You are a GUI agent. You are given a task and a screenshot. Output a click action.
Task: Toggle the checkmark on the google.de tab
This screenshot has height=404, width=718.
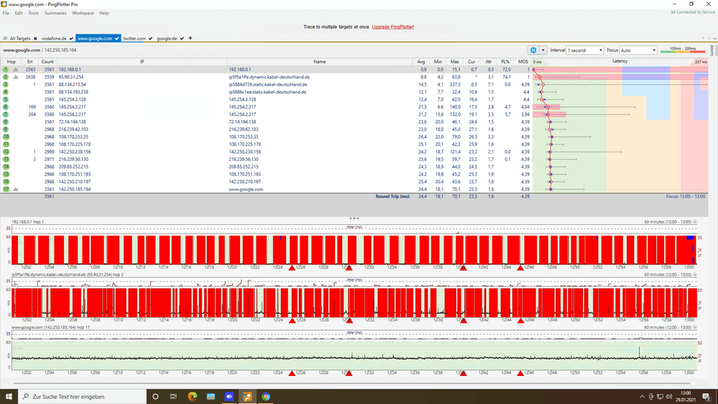point(182,39)
